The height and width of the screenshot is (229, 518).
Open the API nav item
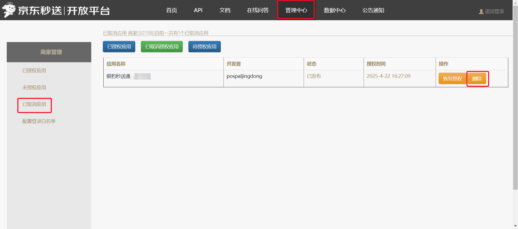point(198,10)
